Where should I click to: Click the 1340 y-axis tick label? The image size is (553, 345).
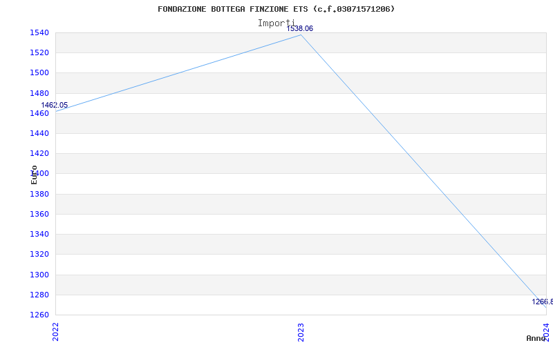tap(39, 234)
